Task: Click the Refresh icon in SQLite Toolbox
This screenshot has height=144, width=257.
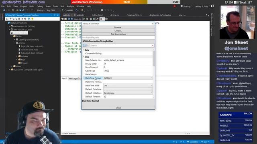Action: tap(7, 19)
